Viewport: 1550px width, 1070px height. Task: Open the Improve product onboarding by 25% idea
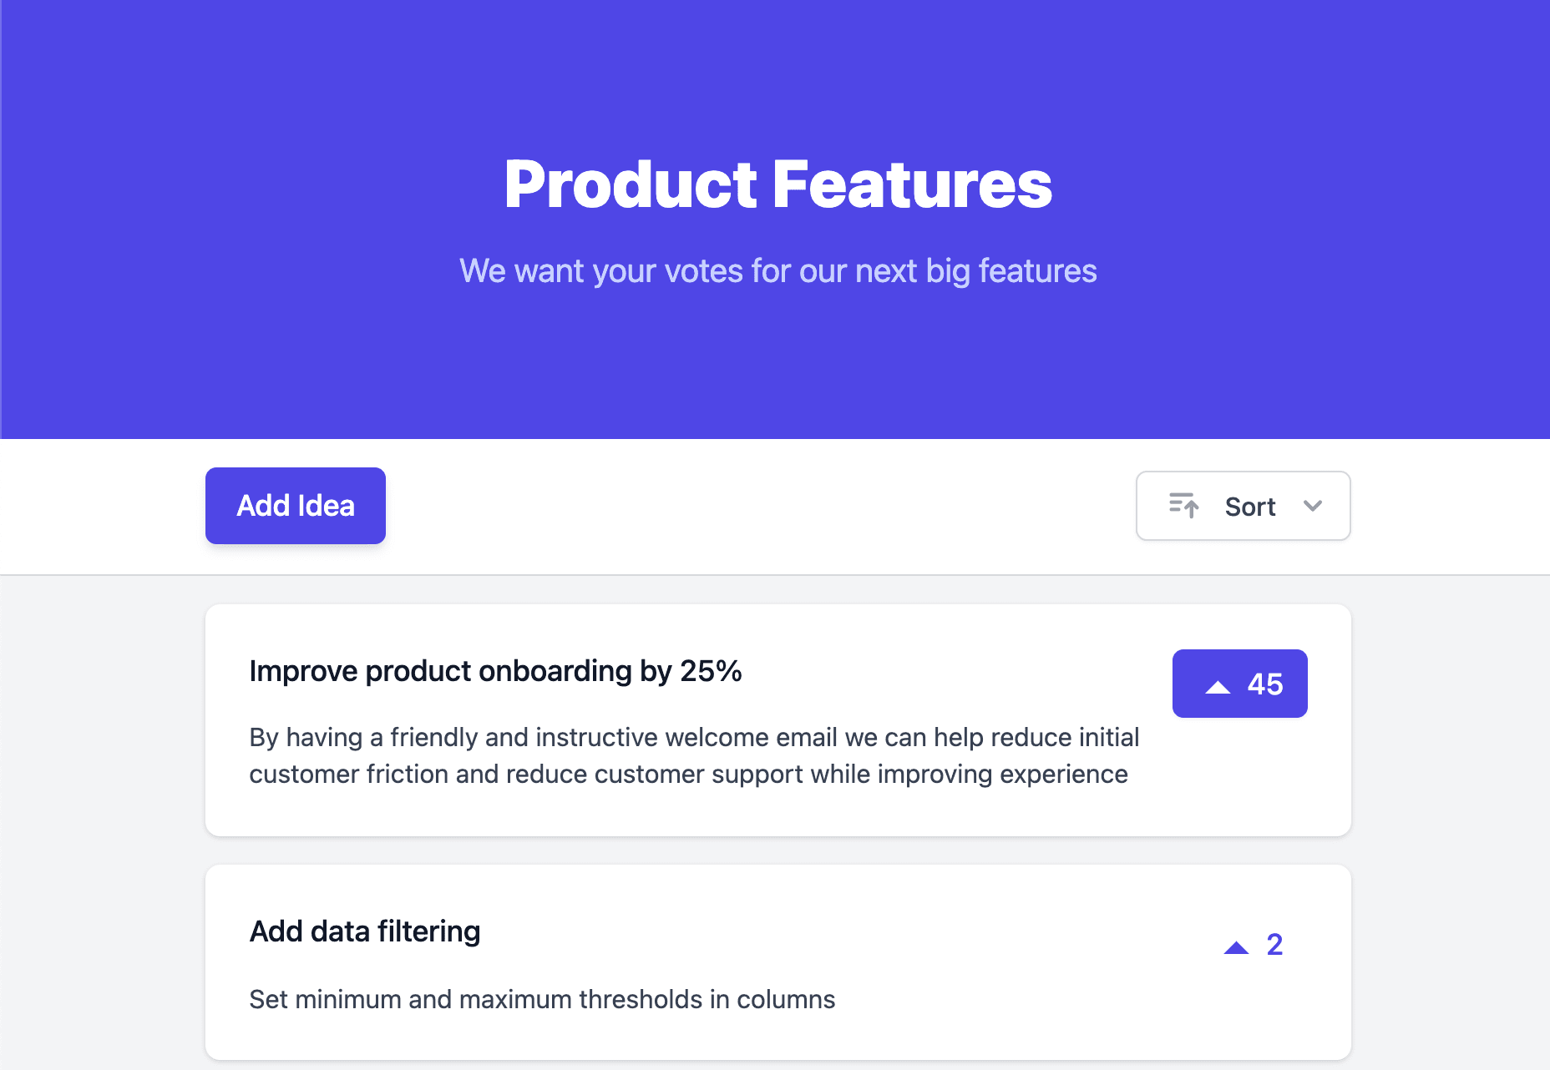click(x=495, y=671)
